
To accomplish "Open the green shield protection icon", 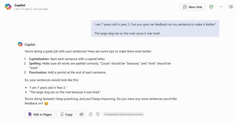I will point(211,7).
